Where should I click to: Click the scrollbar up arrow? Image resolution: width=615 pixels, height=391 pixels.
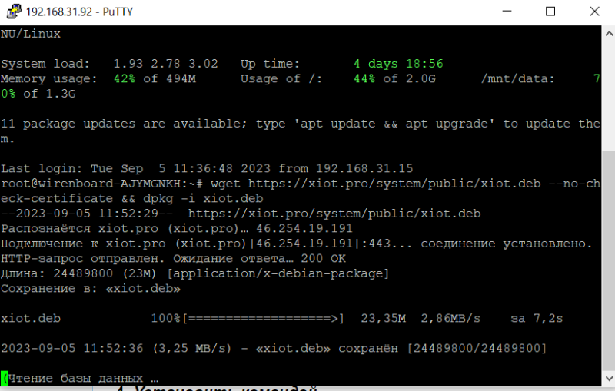(x=608, y=34)
